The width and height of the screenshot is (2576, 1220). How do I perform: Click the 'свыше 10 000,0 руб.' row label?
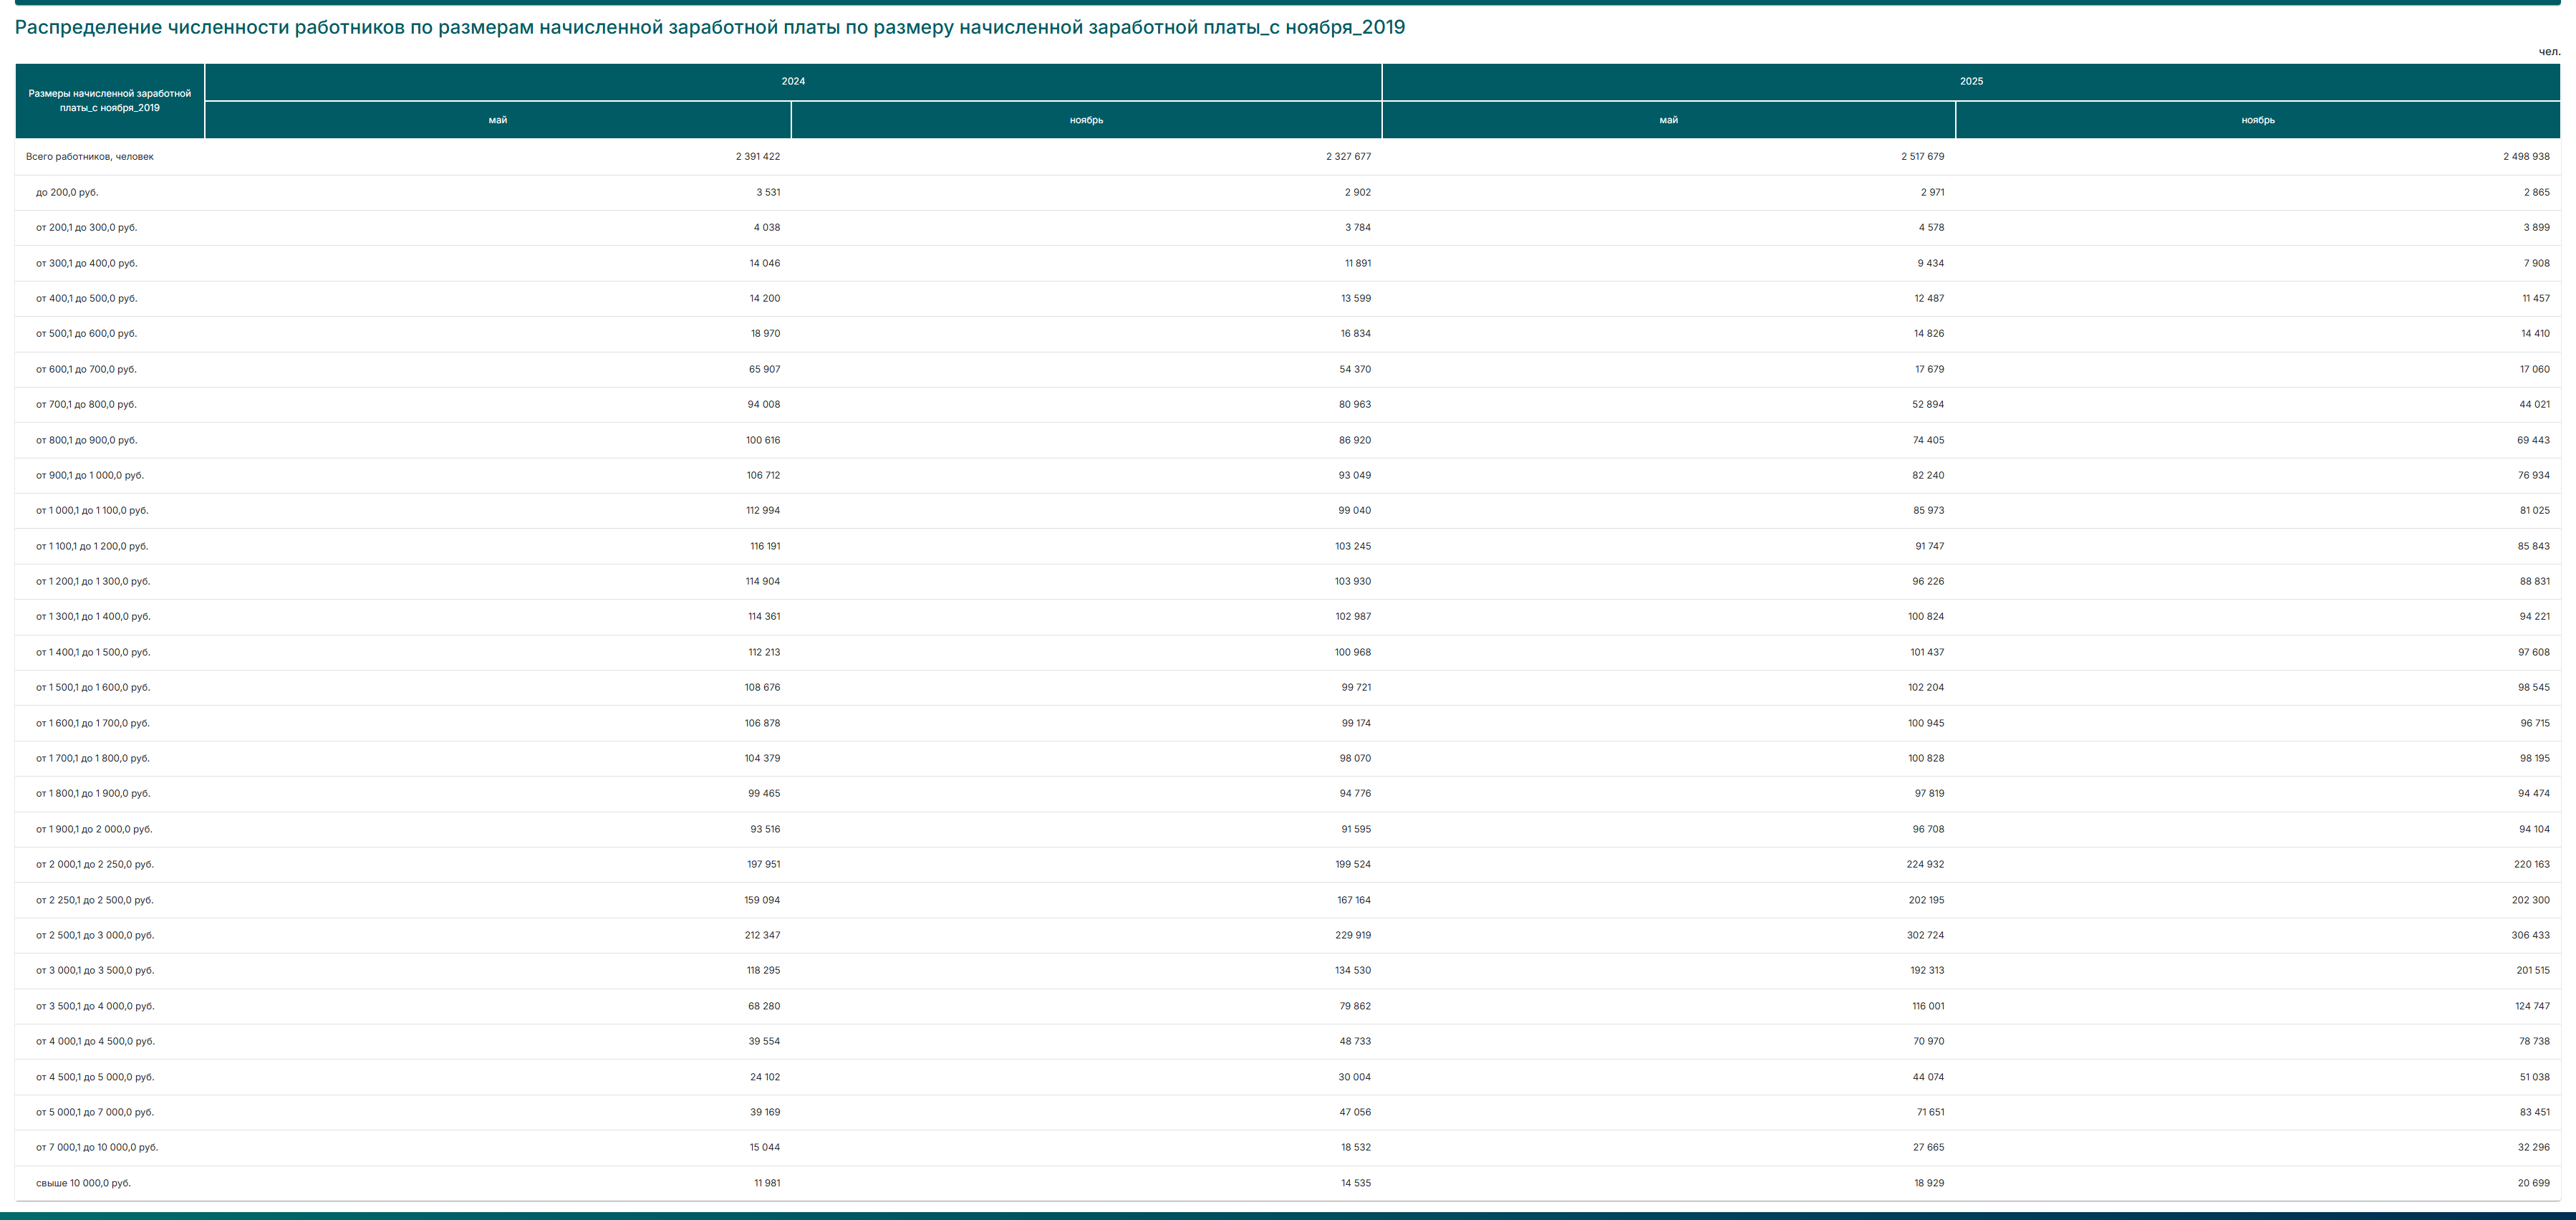pyautogui.click(x=83, y=1183)
